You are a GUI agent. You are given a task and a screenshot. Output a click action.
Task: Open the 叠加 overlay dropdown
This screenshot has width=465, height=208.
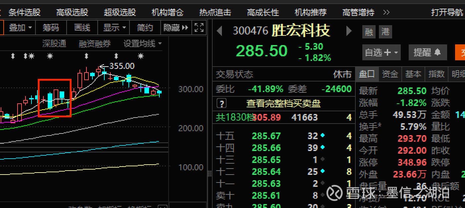(20, 27)
